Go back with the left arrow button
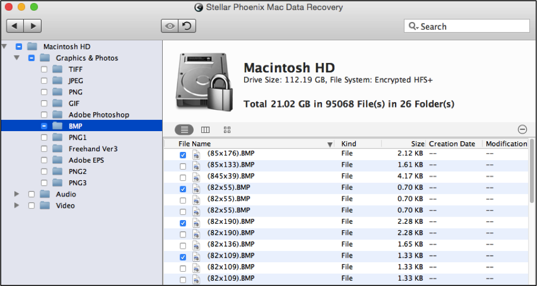This screenshot has height=286, width=537. [15, 26]
